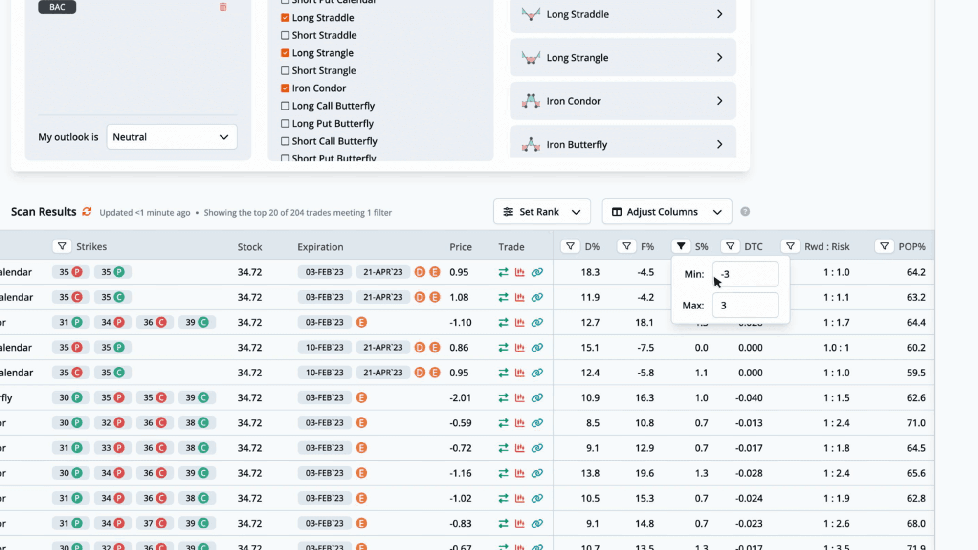This screenshot has height=550, width=978.
Task: Open the Adjust Columns dropdown
Action: (x=667, y=212)
